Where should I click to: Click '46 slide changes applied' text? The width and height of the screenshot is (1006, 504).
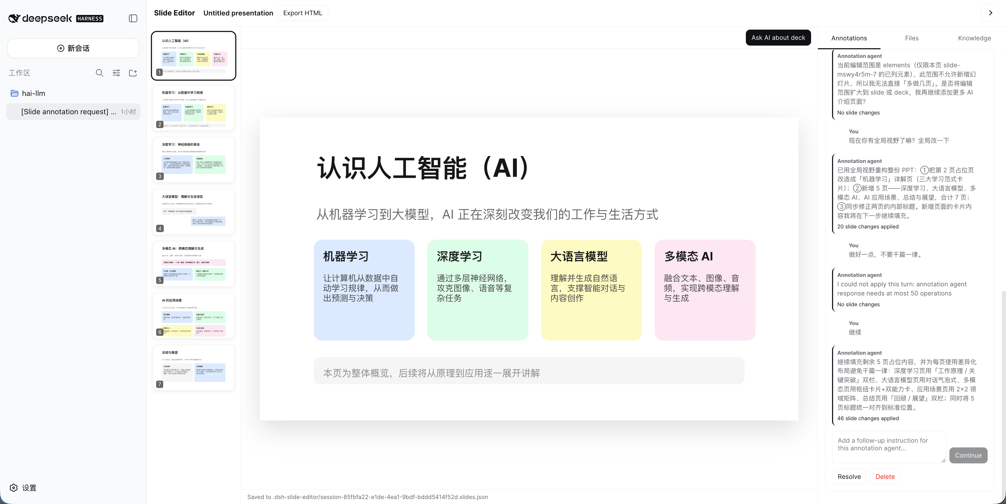868,418
